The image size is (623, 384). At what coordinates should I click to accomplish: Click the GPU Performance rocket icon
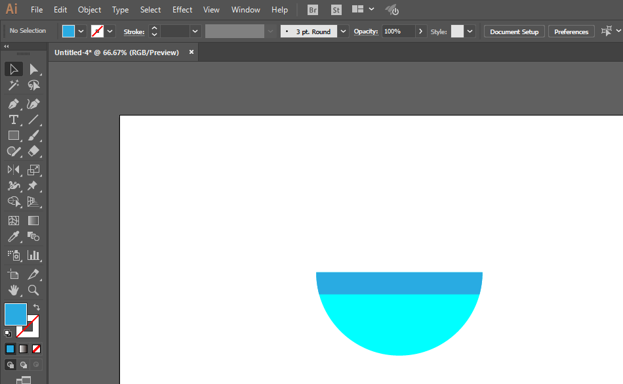392,10
